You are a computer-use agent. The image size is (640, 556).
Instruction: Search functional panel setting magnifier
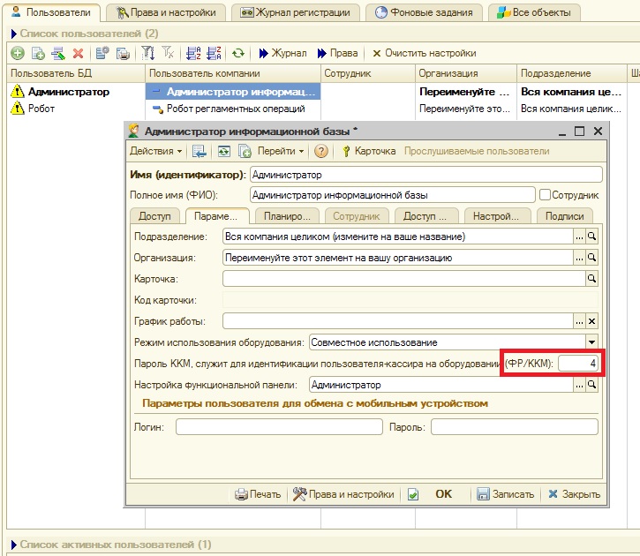591,384
